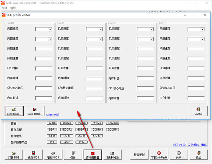The width and height of the screenshot is (212, 164).
Task: Select the 512 MB capacity indicator
Action: pos(97,123)
